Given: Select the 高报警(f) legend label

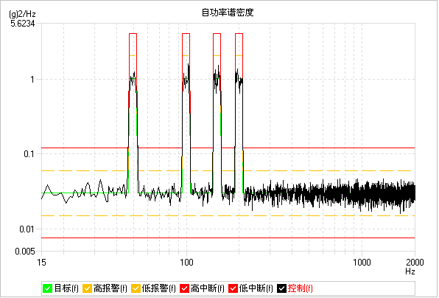Looking at the screenshot, I should [x=110, y=288].
